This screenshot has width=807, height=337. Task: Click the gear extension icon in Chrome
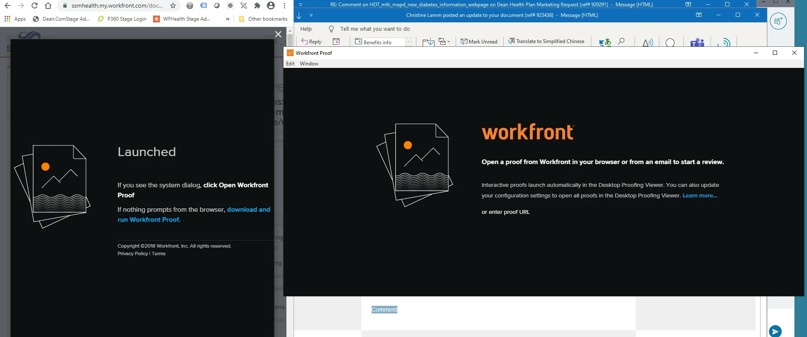click(190, 6)
